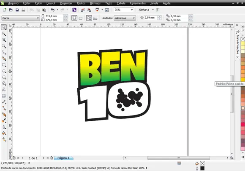245x171 pixels.
Task: Select the Outline pen tool
Action: point(4,127)
